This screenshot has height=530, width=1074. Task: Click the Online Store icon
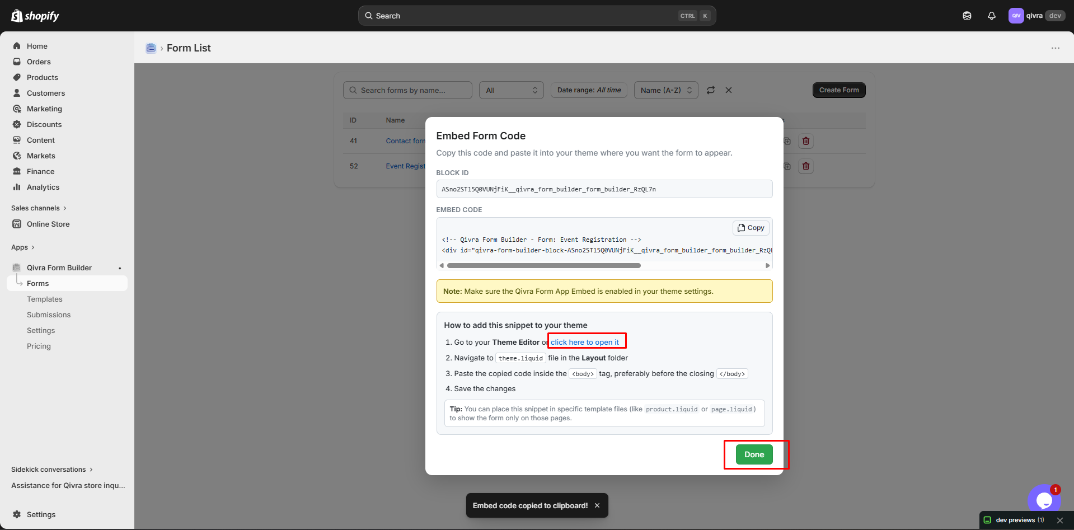pos(17,224)
